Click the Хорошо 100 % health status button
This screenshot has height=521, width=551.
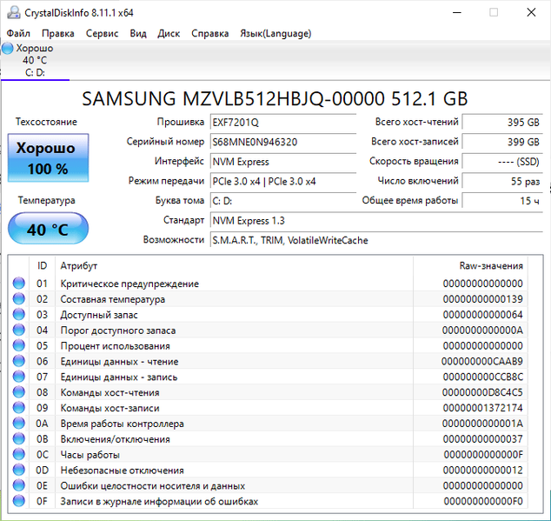48,157
